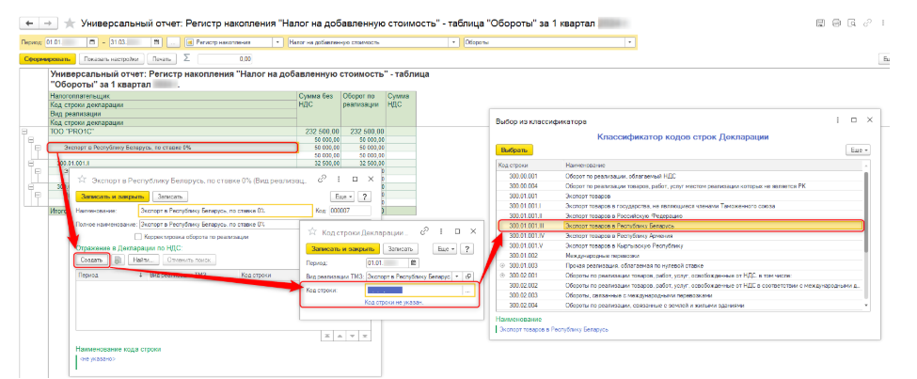Click the sum sigma icon

click(x=187, y=58)
